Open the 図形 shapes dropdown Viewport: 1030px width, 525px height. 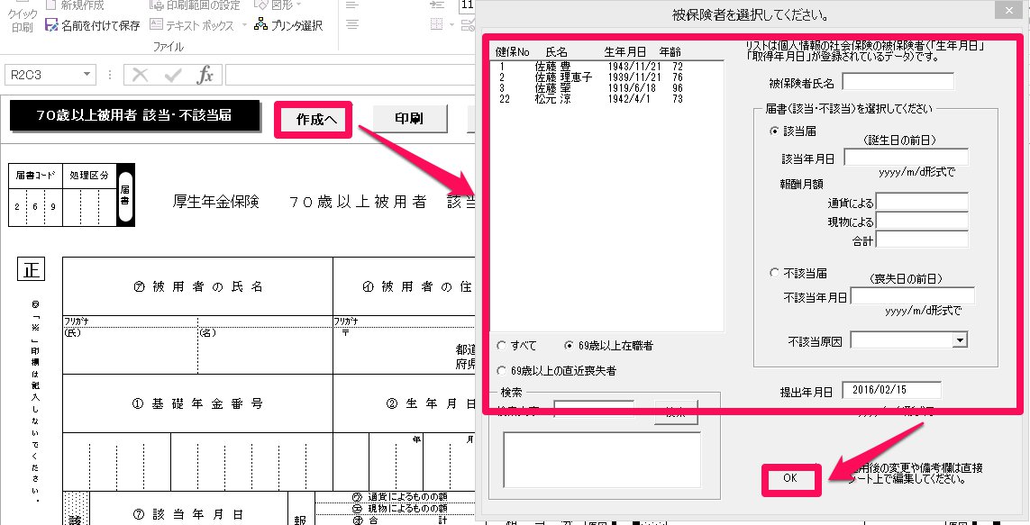(298, 5)
